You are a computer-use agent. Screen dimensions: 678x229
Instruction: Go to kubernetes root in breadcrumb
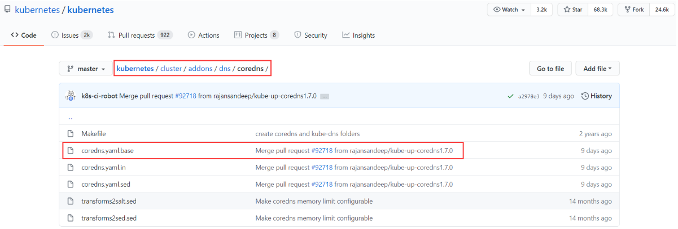[135, 69]
